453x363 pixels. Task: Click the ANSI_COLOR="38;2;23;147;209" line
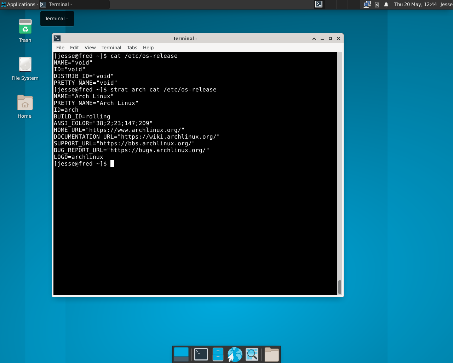103,123
